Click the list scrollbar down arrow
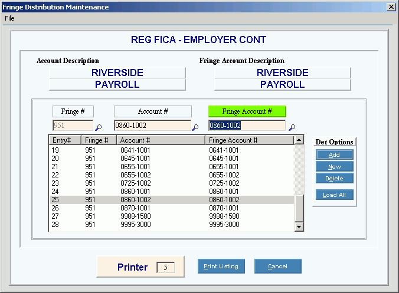 click(x=299, y=226)
